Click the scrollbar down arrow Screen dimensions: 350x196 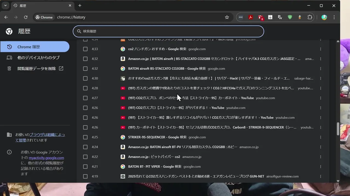pyautogui.click(x=338, y=181)
